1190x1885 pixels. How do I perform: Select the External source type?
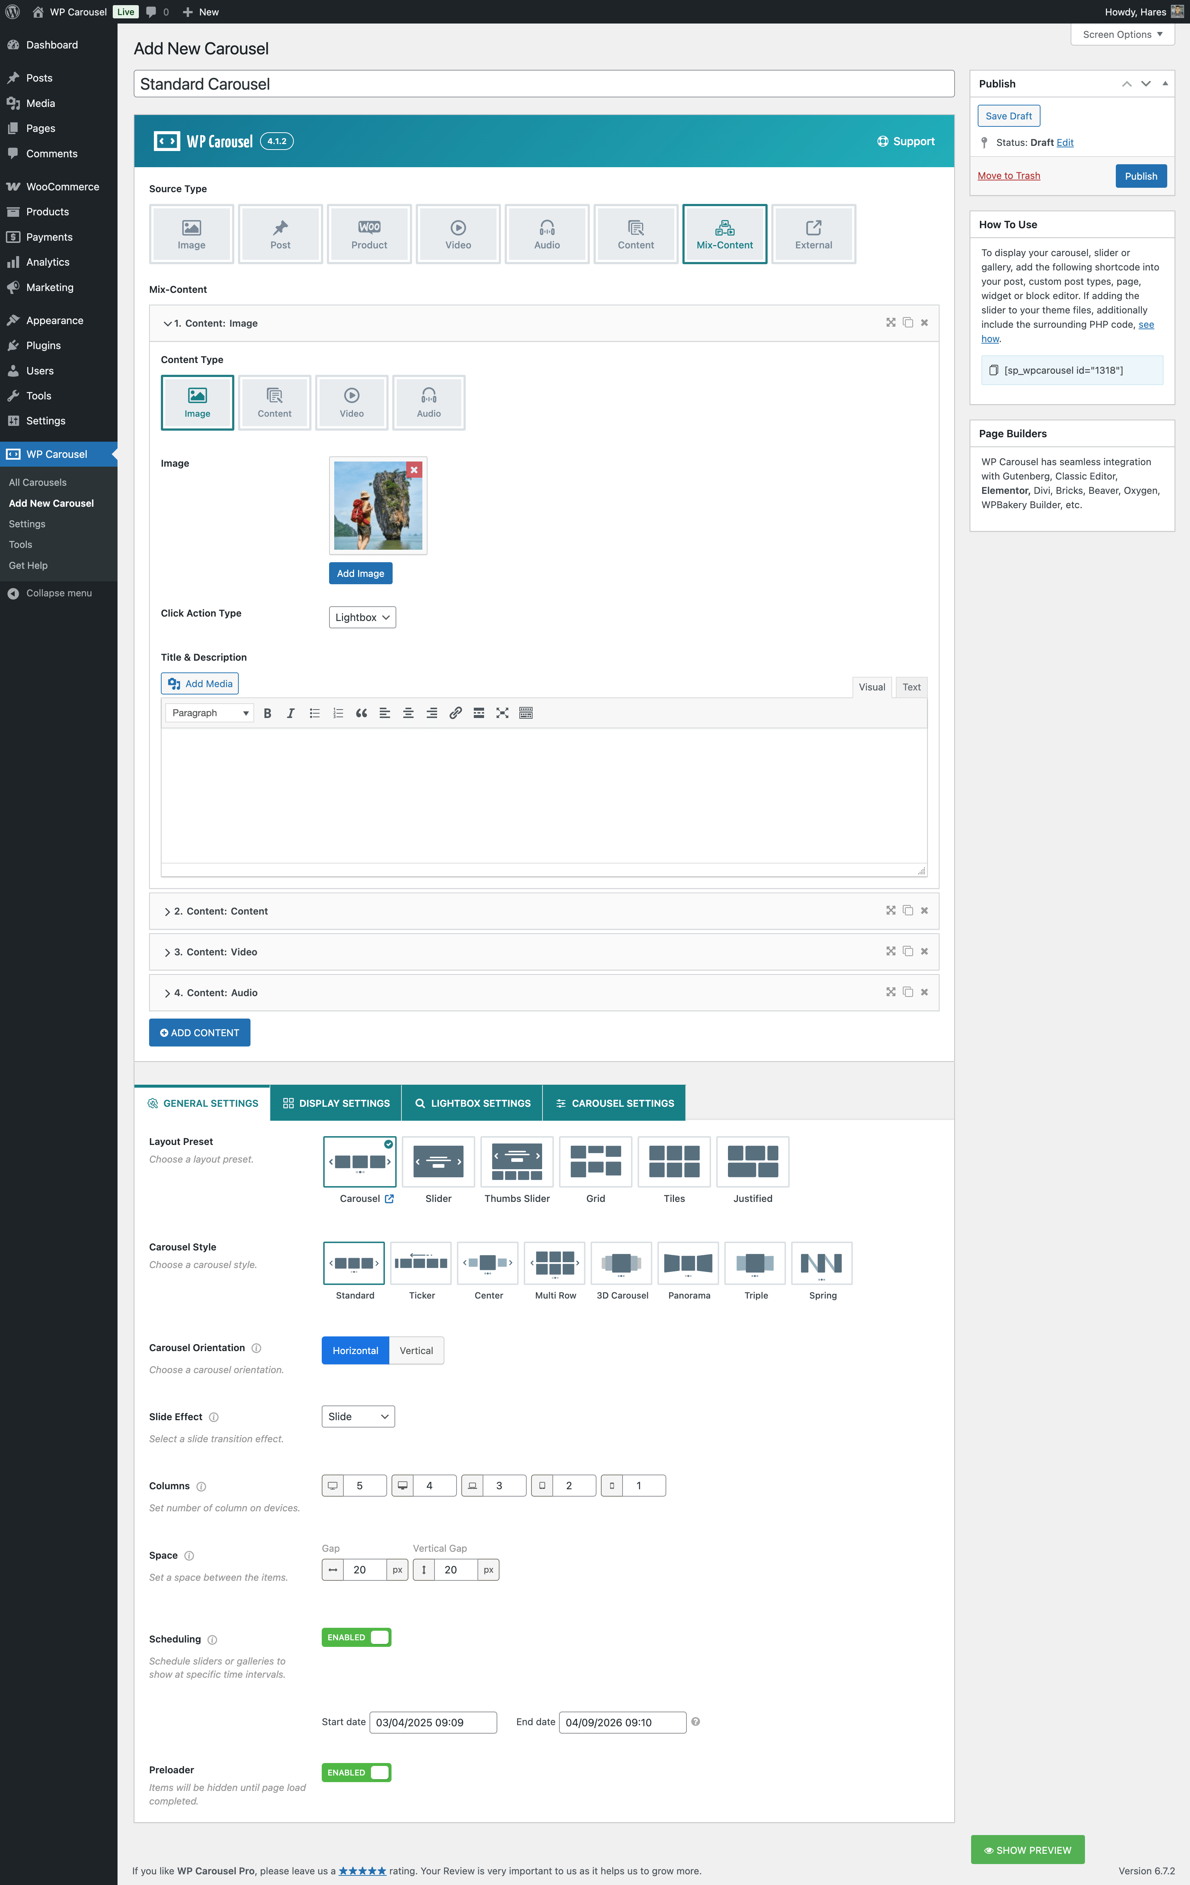click(814, 234)
